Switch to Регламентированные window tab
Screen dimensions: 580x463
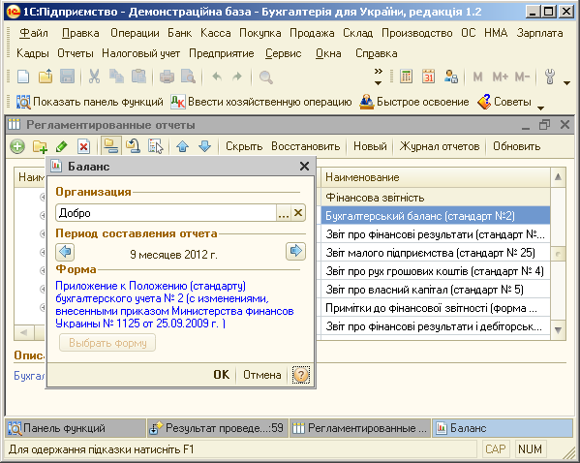coord(360,428)
